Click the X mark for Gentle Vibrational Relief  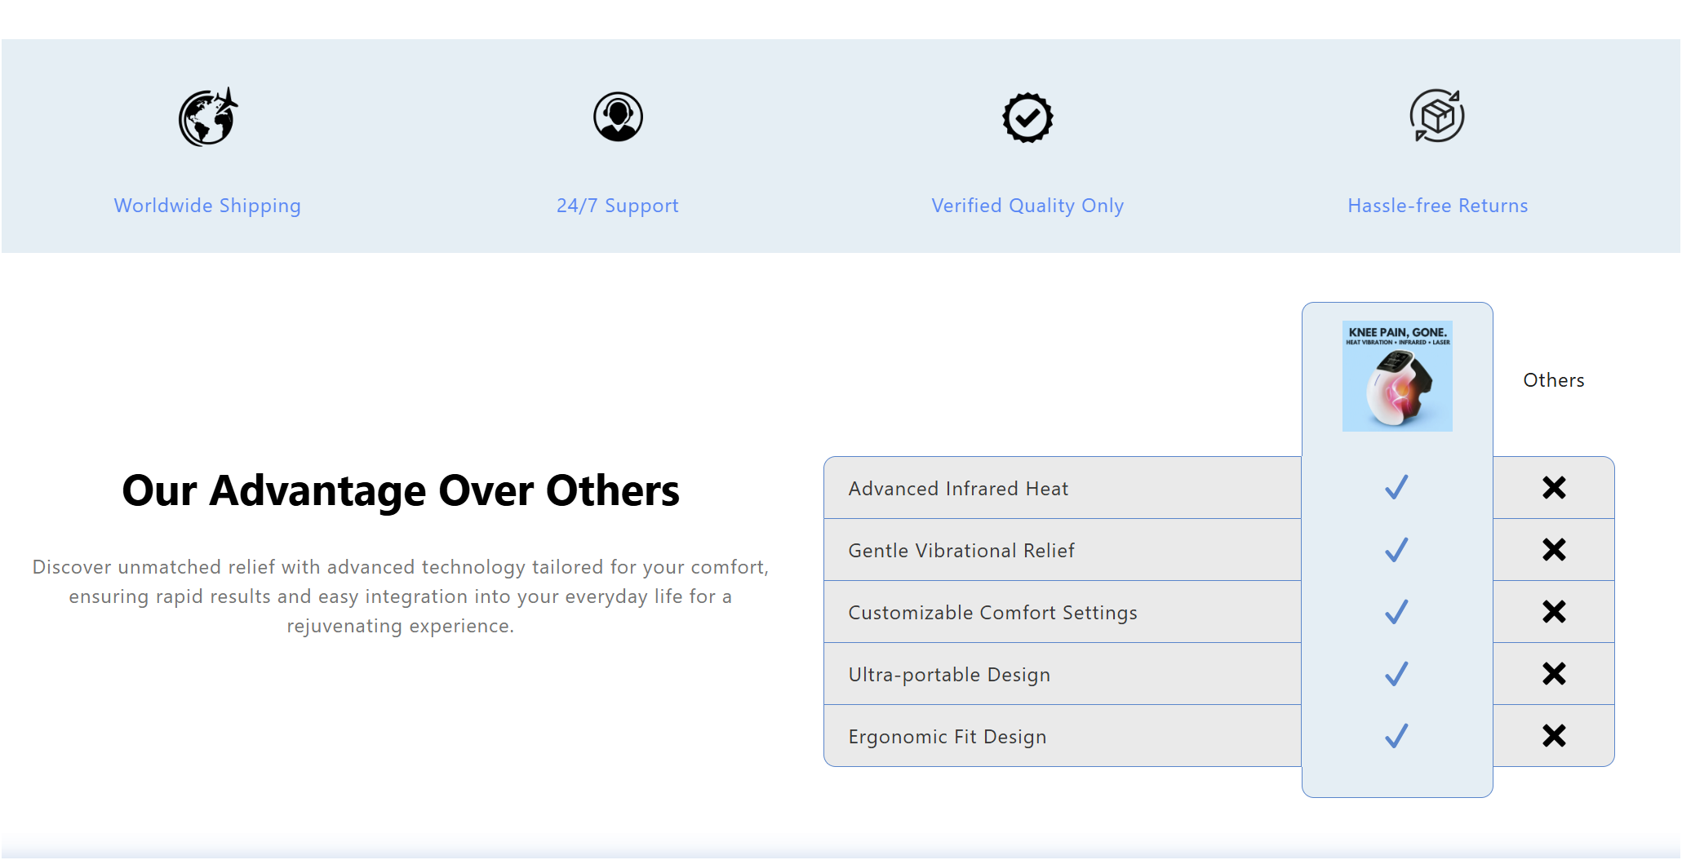(1554, 550)
